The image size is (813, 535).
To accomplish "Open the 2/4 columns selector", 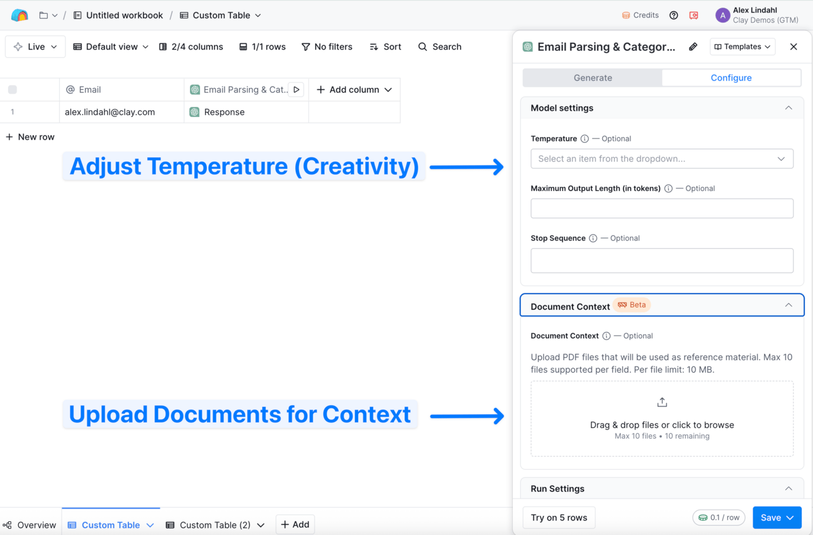I will tap(191, 47).
